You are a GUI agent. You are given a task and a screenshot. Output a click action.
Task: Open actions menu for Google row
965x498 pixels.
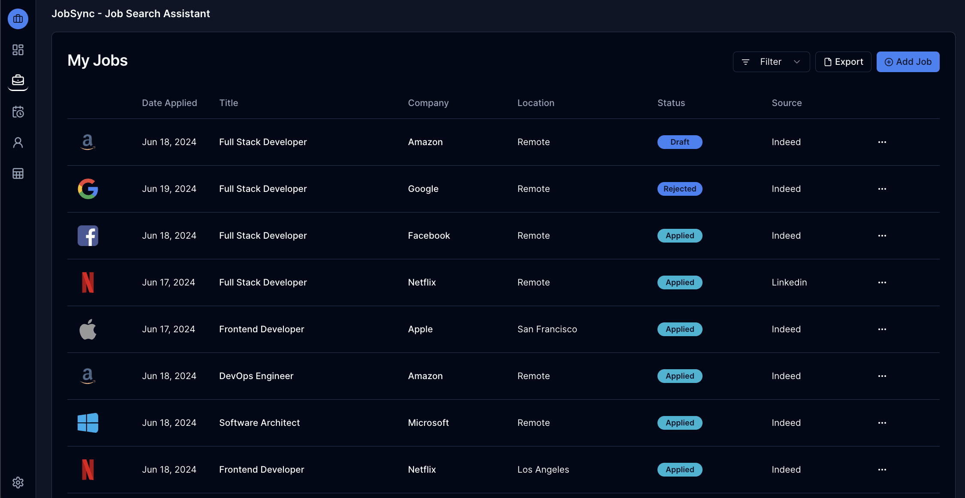click(882, 189)
